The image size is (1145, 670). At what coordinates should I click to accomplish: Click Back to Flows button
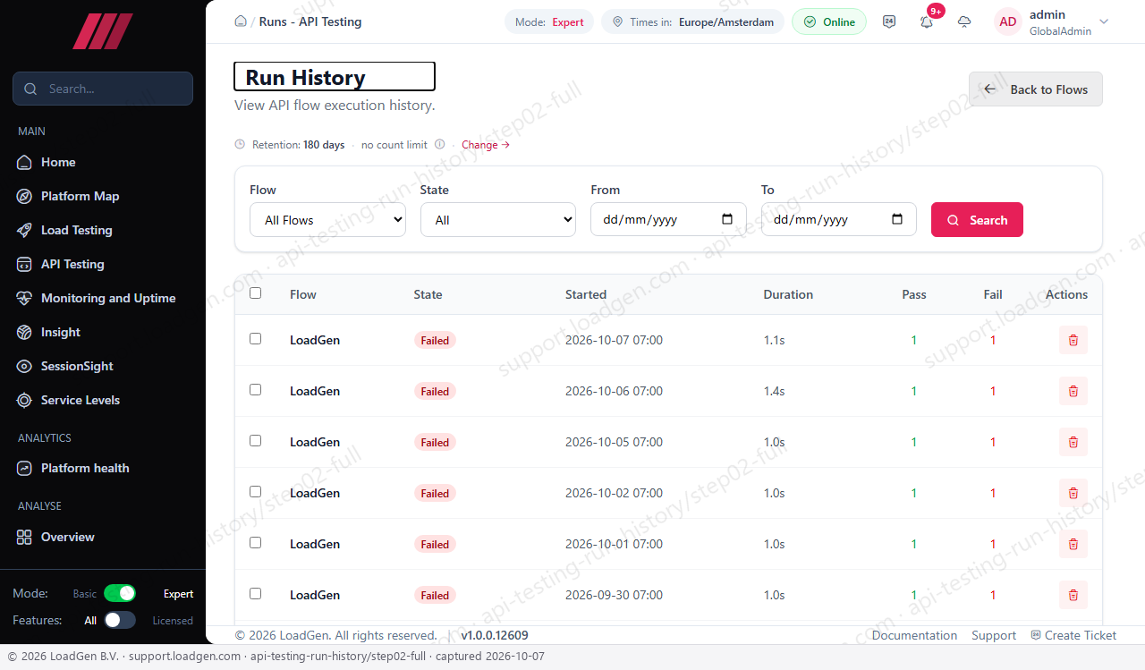[1036, 89]
